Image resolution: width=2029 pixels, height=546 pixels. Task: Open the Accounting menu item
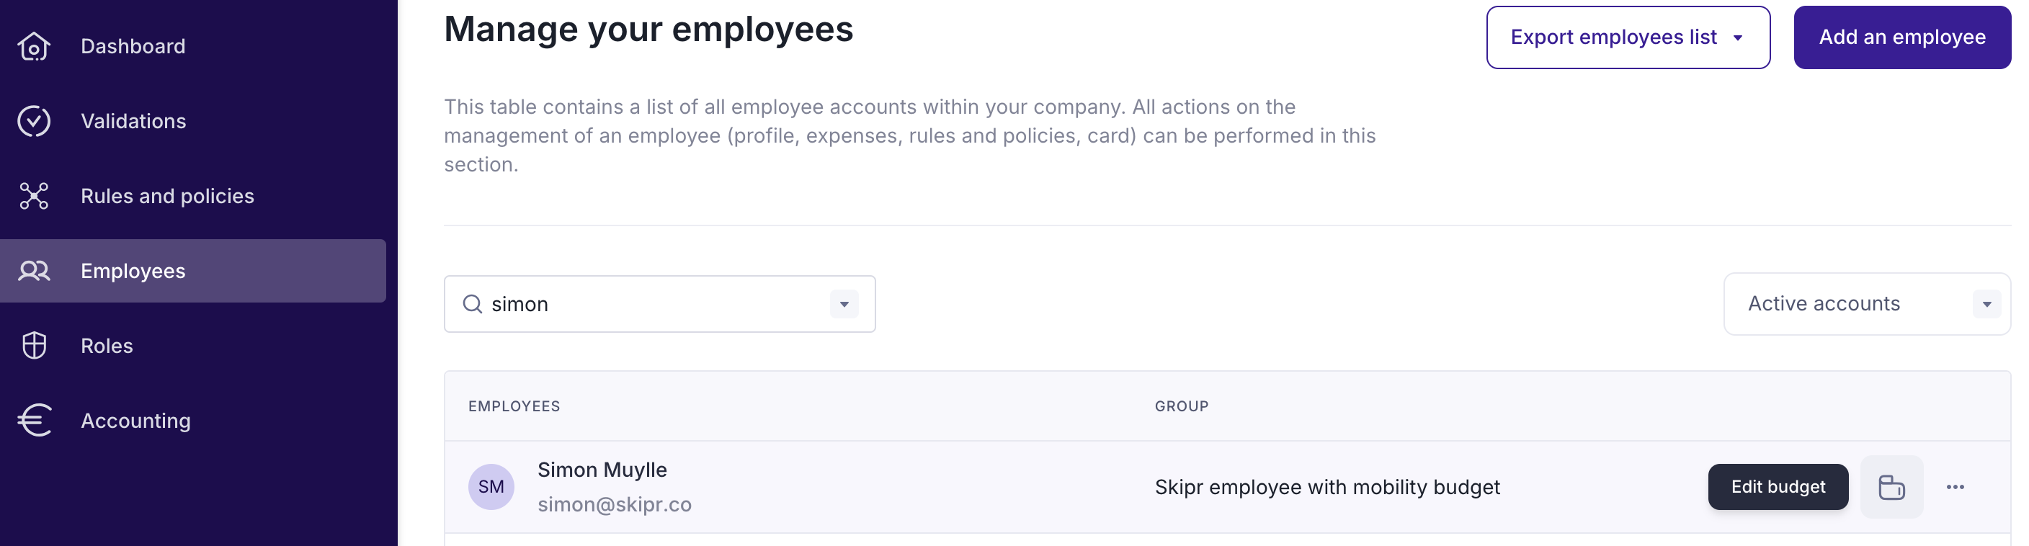pyautogui.click(x=135, y=421)
